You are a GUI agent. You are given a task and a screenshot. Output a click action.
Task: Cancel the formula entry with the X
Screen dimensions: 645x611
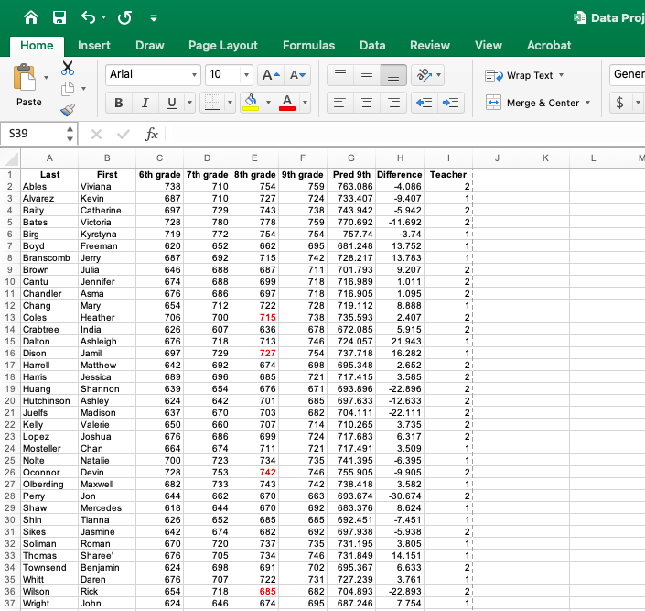click(96, 134)
